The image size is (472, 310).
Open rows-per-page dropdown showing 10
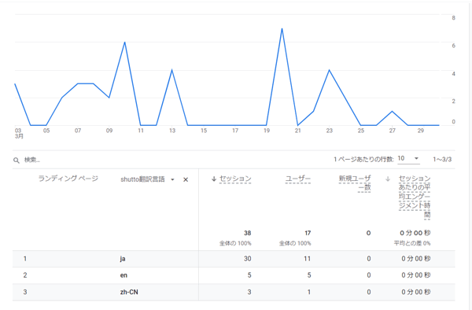[x=408, y=159]
